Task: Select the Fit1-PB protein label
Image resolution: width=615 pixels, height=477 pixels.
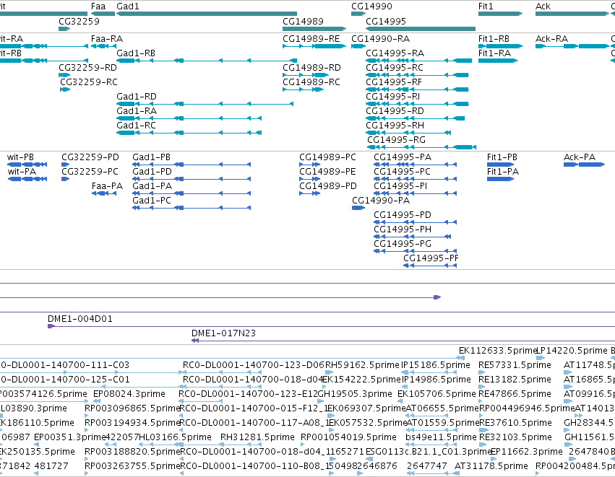Action: [502, 157]
